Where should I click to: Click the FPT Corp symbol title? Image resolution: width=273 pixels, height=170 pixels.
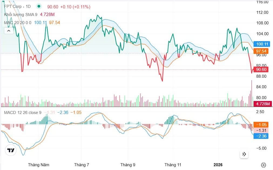[x=13, y=6]
